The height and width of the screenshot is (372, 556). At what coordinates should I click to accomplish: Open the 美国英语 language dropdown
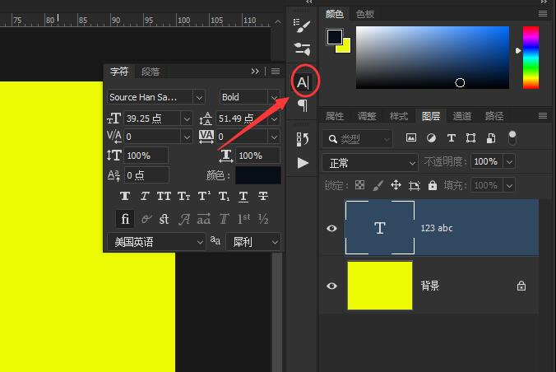(156, 242)
